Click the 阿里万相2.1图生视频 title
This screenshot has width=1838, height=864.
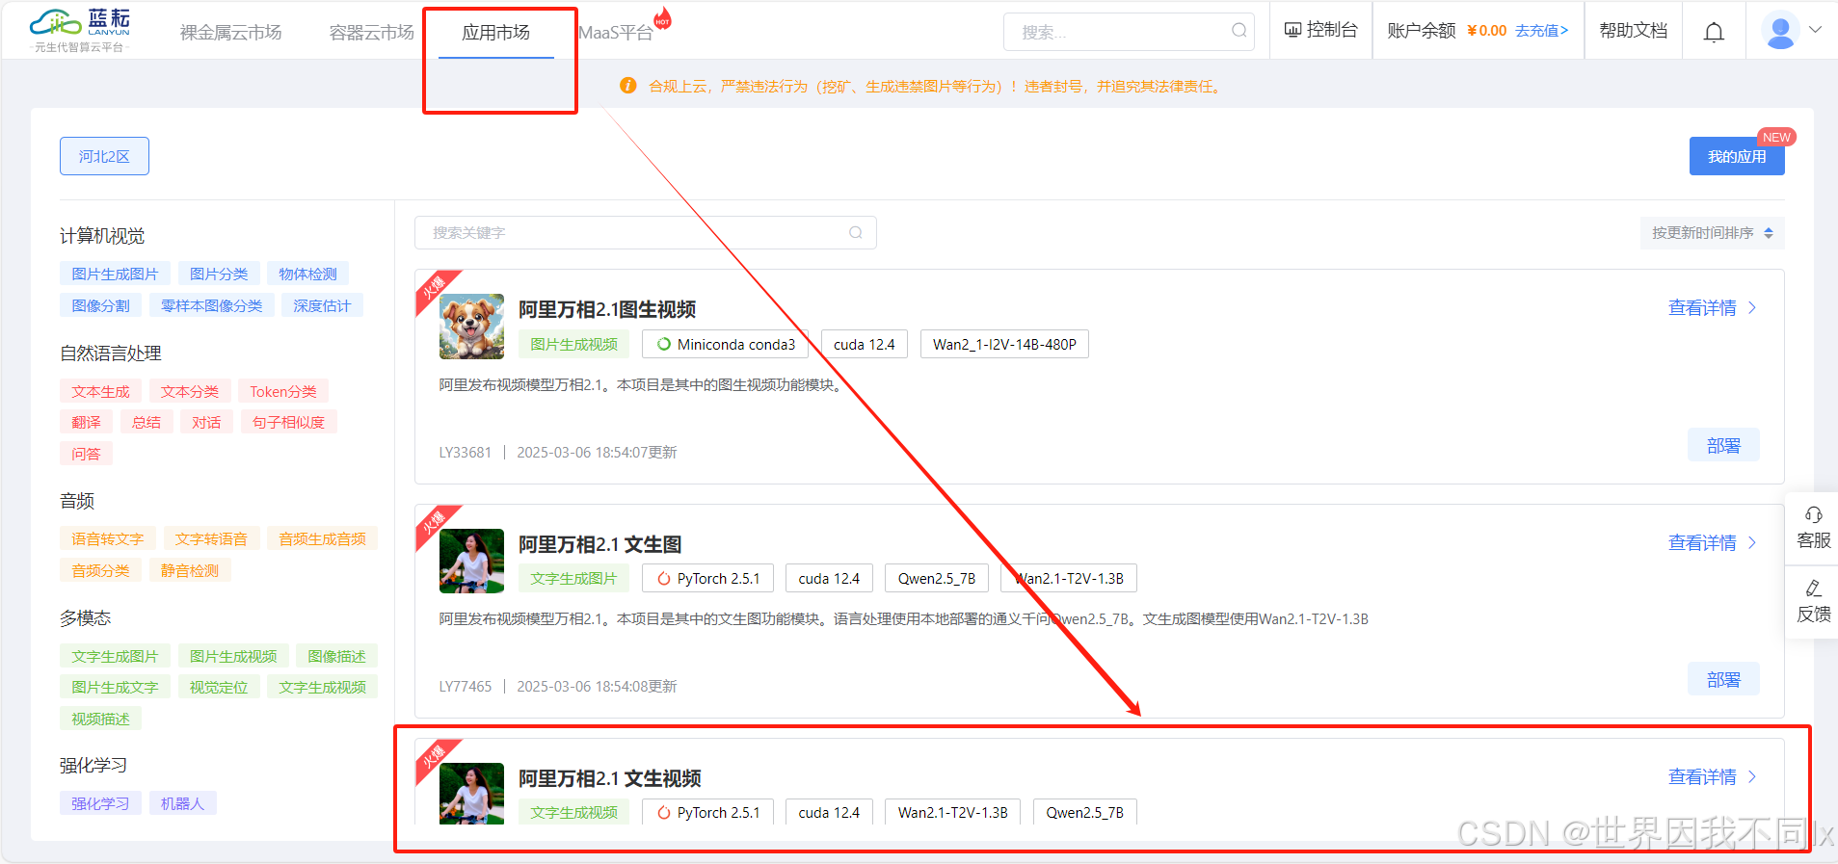click(607, 309)
